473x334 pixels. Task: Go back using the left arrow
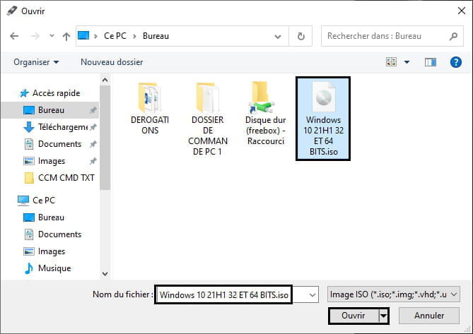(x=14, y=36)
